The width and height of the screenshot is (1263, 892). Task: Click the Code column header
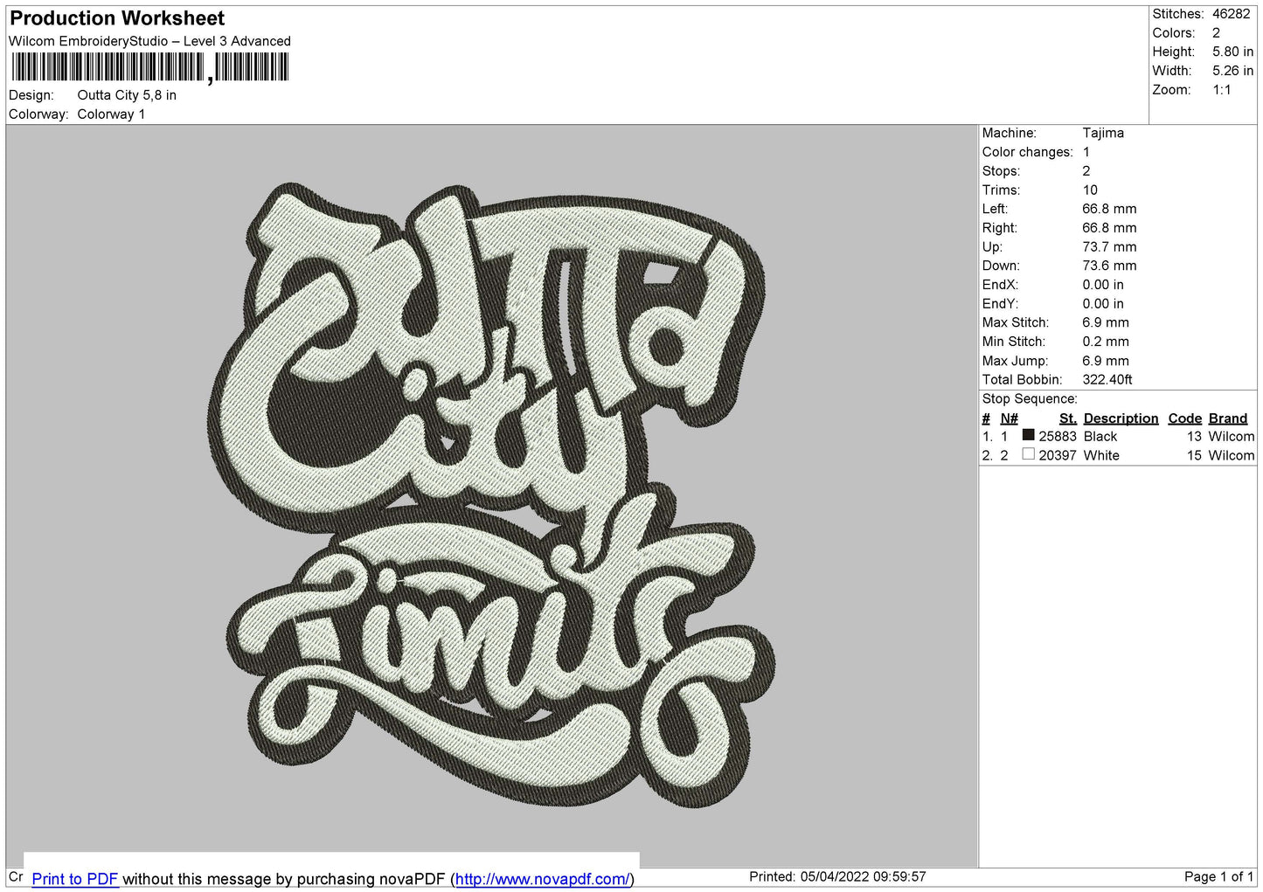[x=1184, y=418]
